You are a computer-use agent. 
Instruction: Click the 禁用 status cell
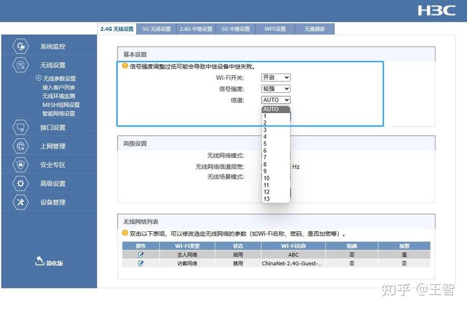point(238,263)
